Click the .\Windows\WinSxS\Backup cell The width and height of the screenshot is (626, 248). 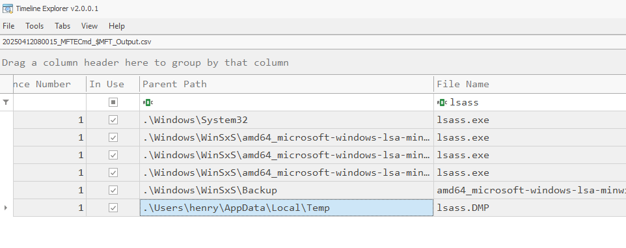coord(287,191)
